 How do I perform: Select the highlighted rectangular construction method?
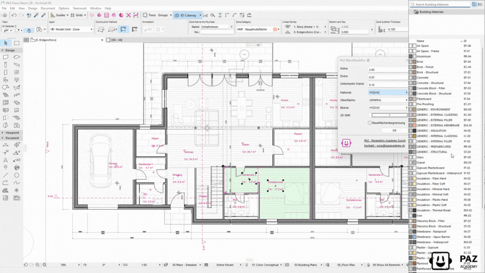(x=123, y=29)
